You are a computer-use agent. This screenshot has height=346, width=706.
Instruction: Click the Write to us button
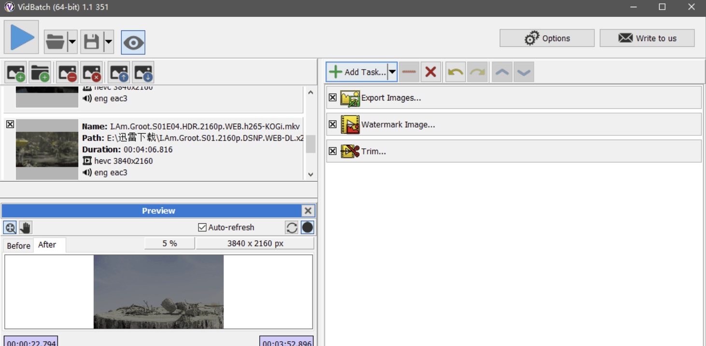coord(647,38)
